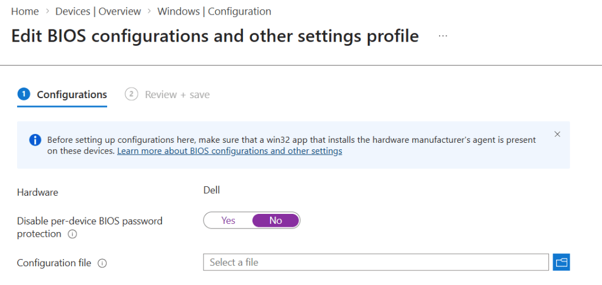The width and height of the screenshot is (602, 285).
Task: Open the ellipsis more options menu
Action: point(443,36)
